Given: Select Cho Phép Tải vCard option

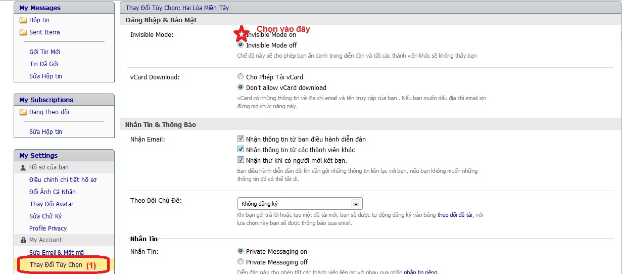Looking at the screenshot, I should (241, 77).
